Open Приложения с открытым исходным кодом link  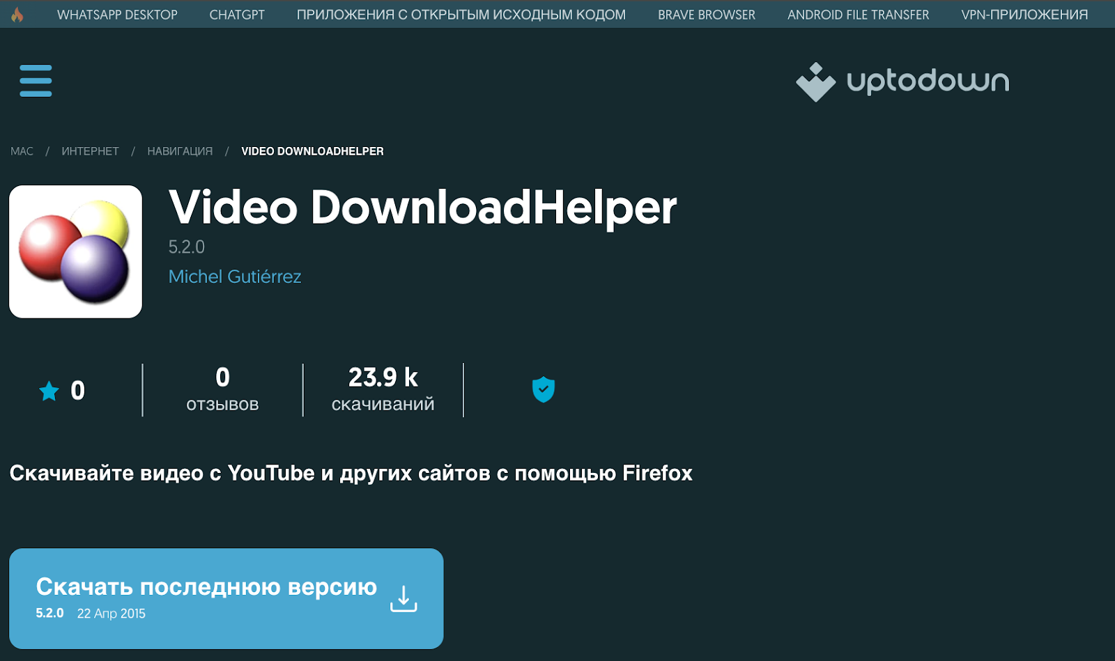click(x=461, y=15)
